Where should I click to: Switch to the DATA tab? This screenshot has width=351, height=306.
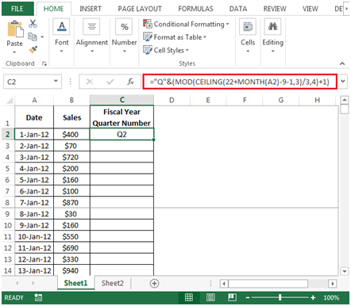click(238, 9)
